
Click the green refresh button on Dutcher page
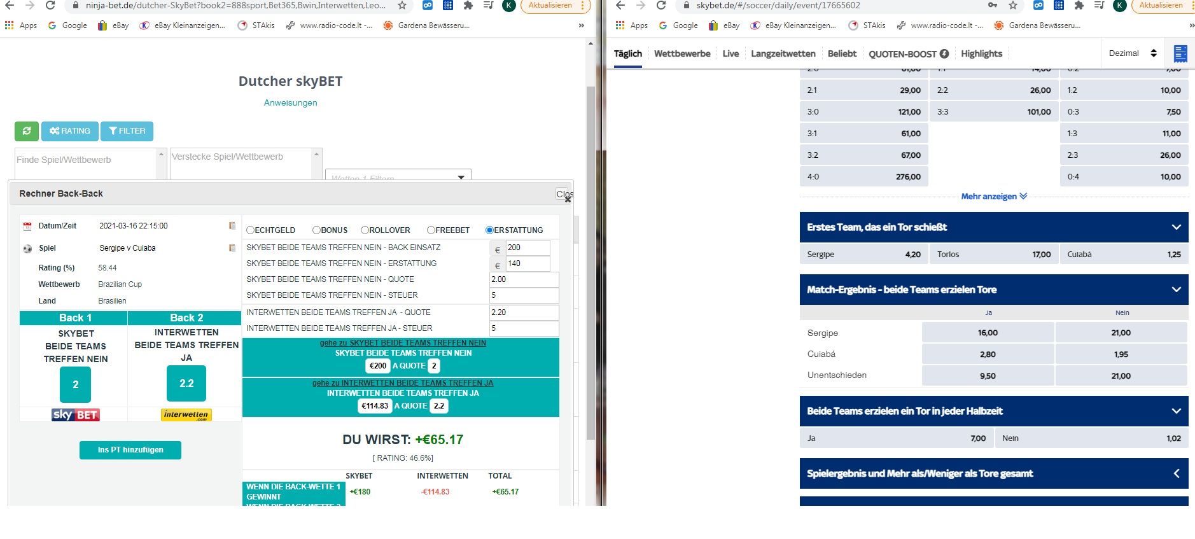(27, 131)
